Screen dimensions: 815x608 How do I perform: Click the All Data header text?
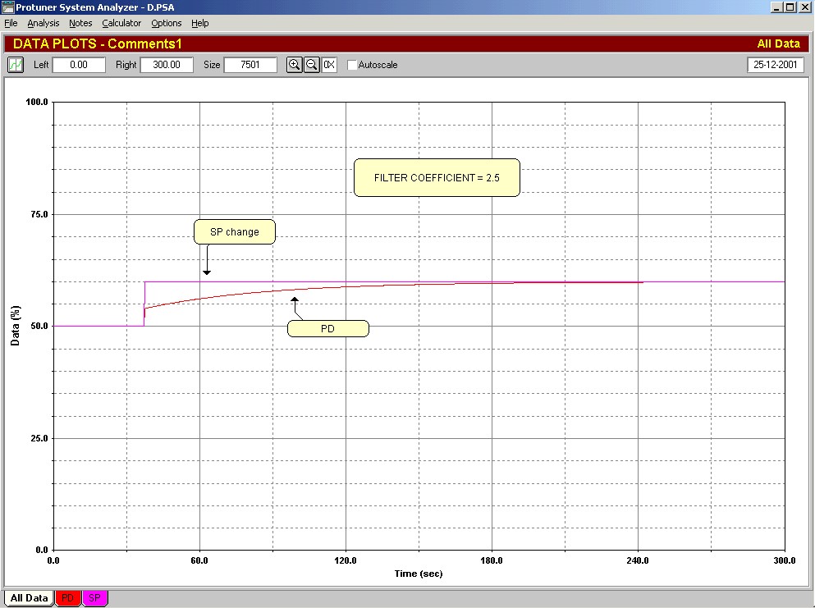(778, 43)
